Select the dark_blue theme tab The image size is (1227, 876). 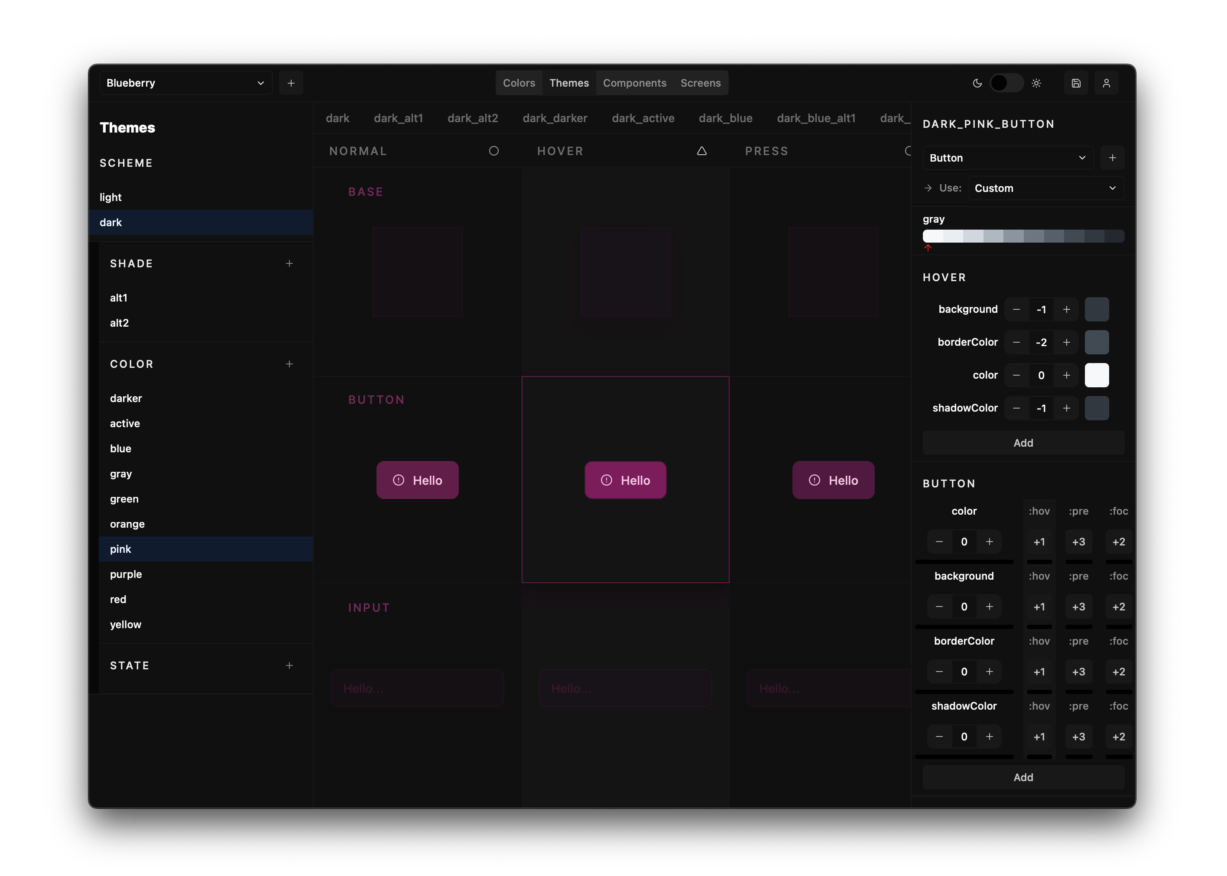725,118
